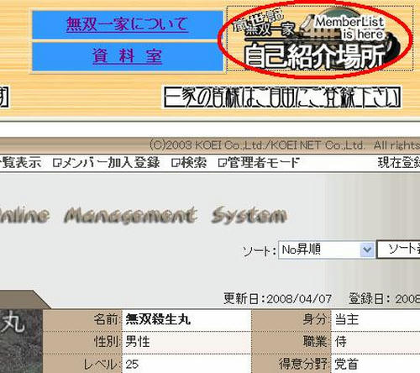Click the 職業 value 侍
This screenshot has height=373, width=420.
point(341,342)
